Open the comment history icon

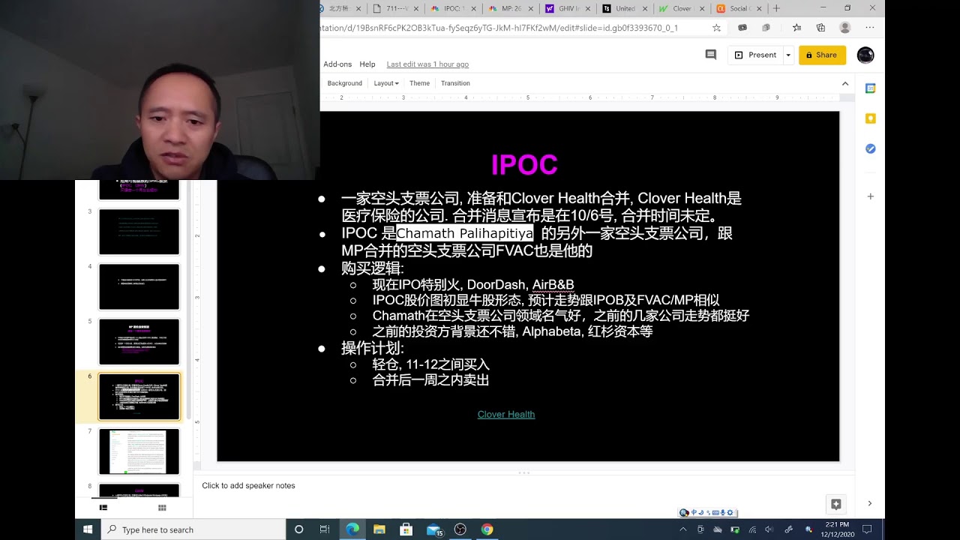[x=710, y=55]
